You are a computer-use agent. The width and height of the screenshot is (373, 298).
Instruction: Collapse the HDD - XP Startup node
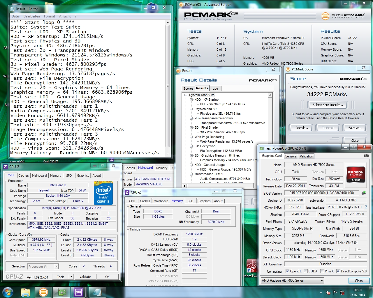[191, 100]
